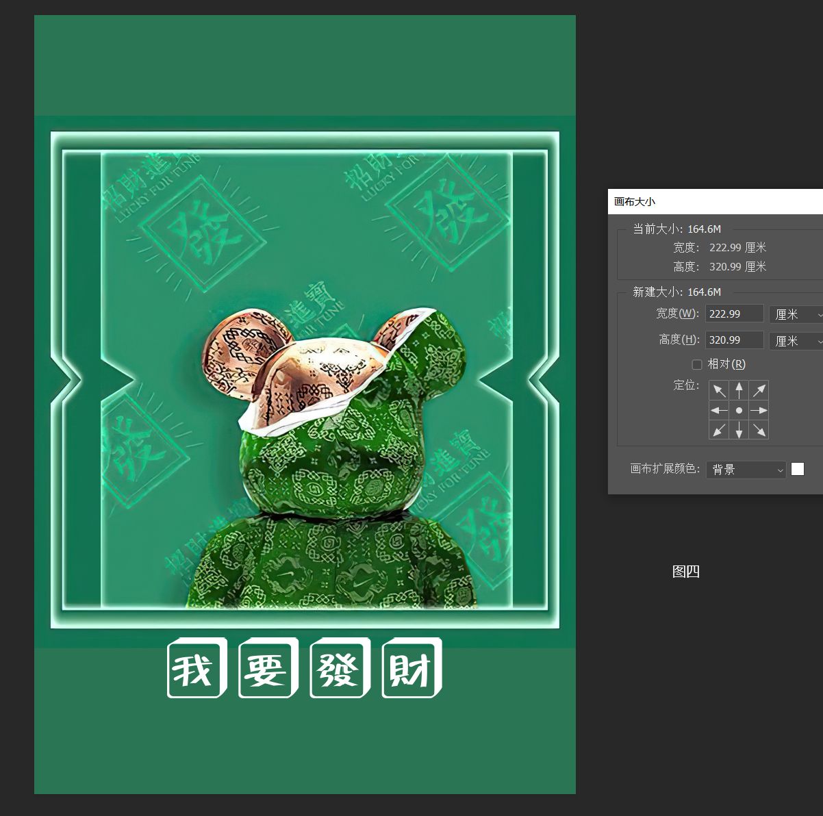Select the bottom-center anchor arrow

tap(739, 430)
